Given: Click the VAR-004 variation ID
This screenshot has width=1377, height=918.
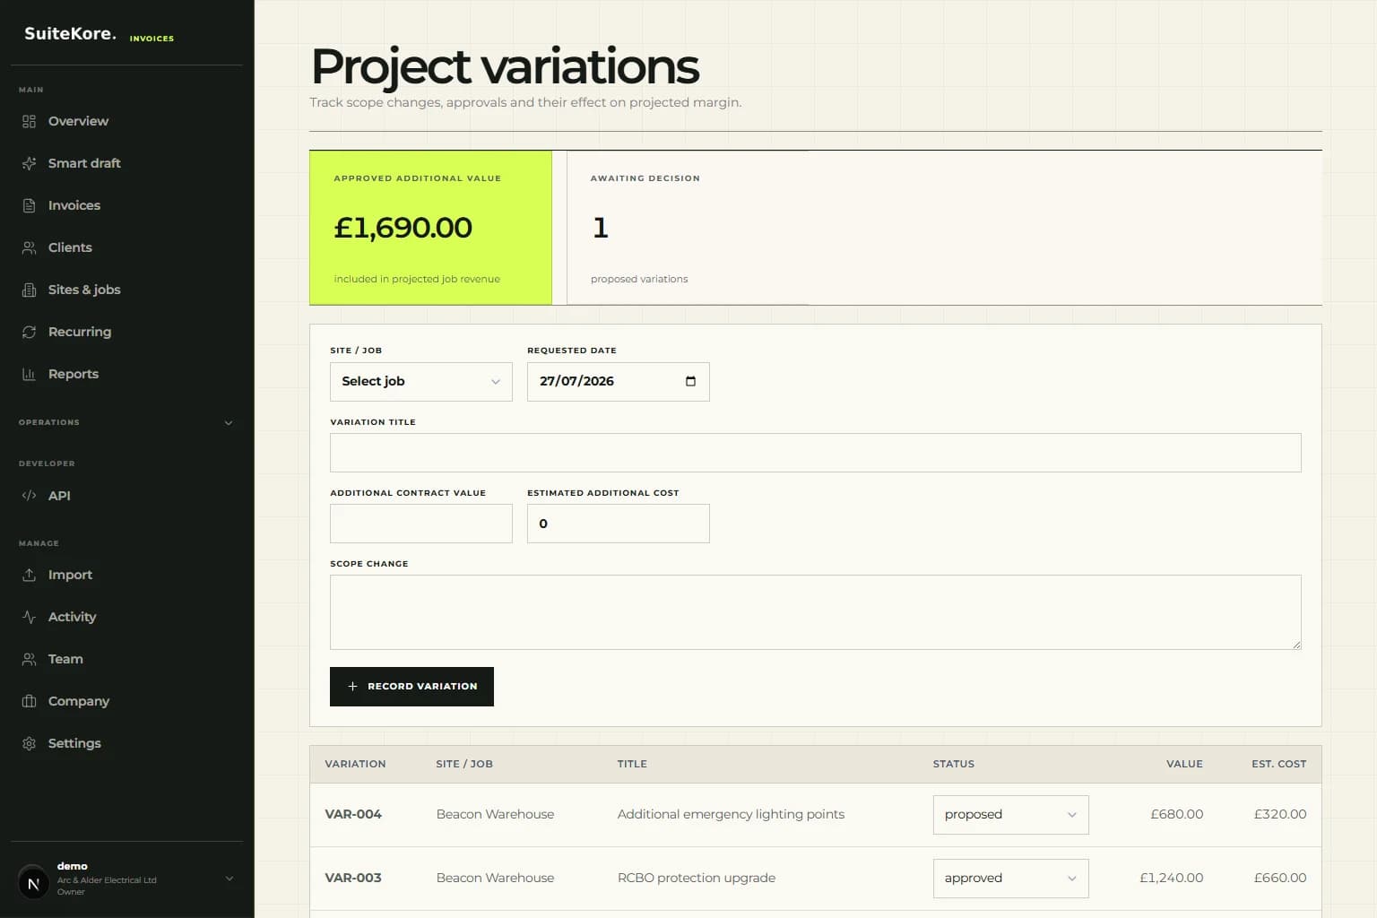Looking at the screenshot, I should click(353, 814).
